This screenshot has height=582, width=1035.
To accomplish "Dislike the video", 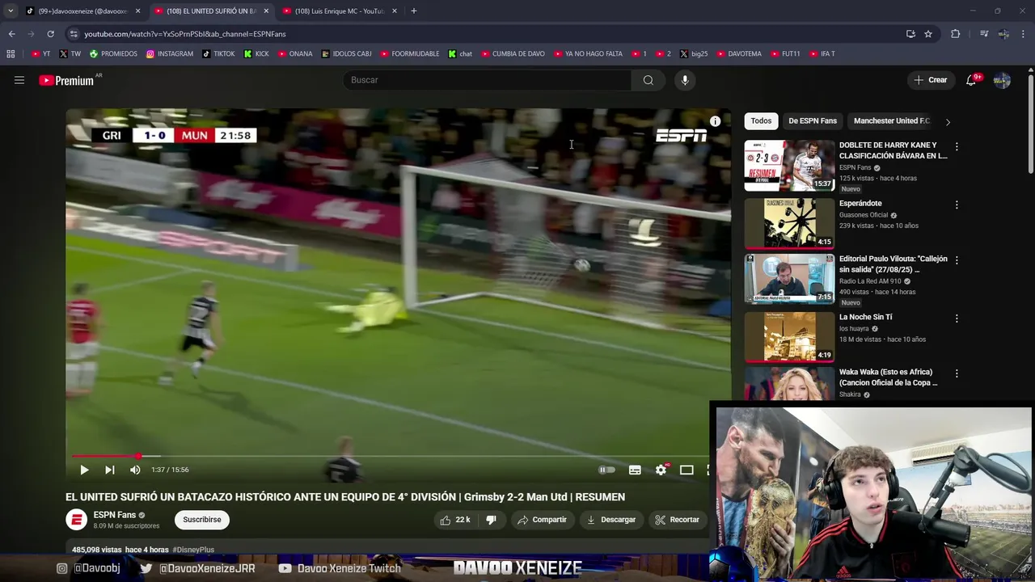I will [x=491, y=520].
